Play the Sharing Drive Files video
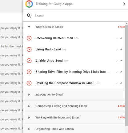 click(29, 72)
